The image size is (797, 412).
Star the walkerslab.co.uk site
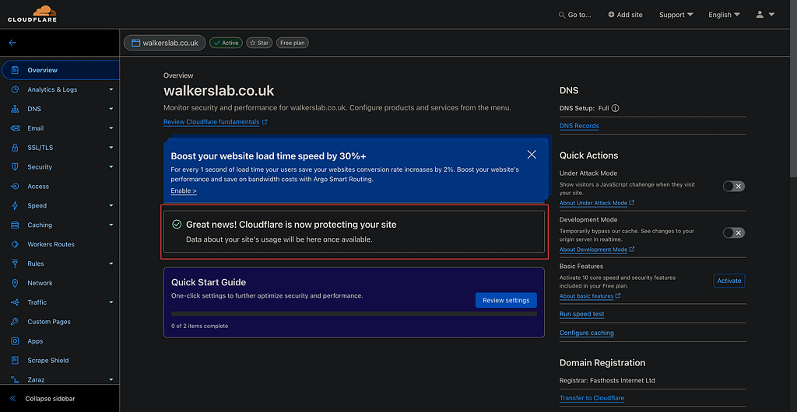pos(259,44)
